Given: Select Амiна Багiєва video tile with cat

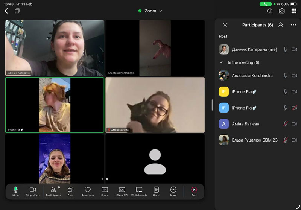Looking at the screenshot, I should [155, 105].
